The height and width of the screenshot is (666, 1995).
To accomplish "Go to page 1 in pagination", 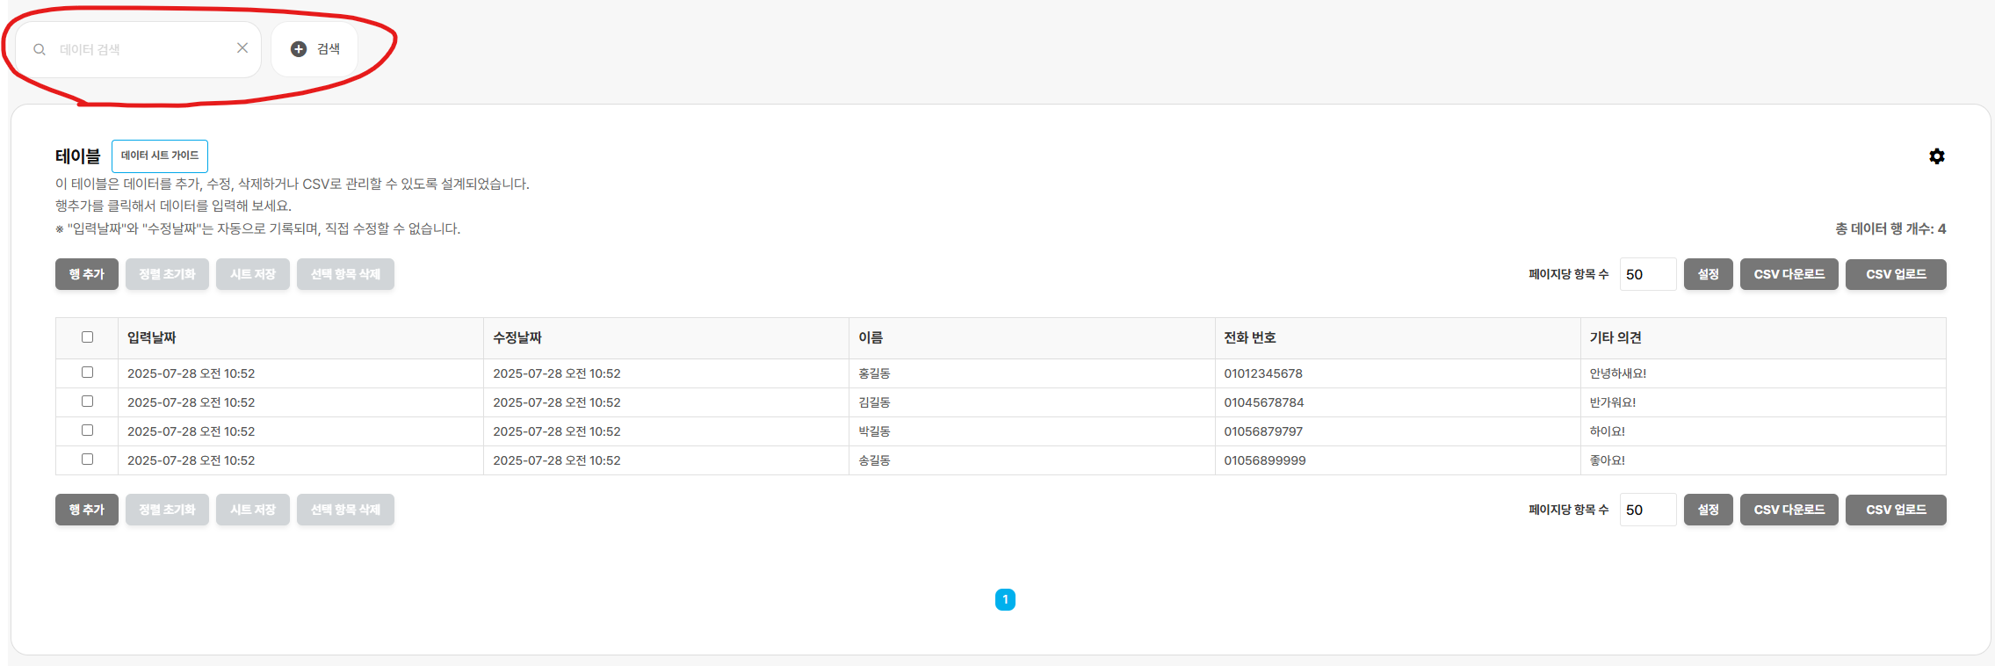I will pos(1005,599).
